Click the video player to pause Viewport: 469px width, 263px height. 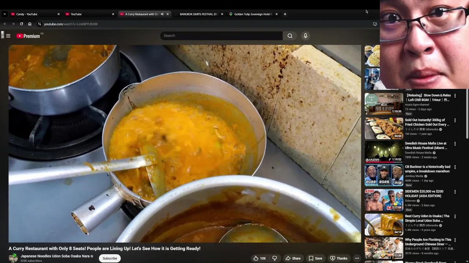tap(185, 144)
